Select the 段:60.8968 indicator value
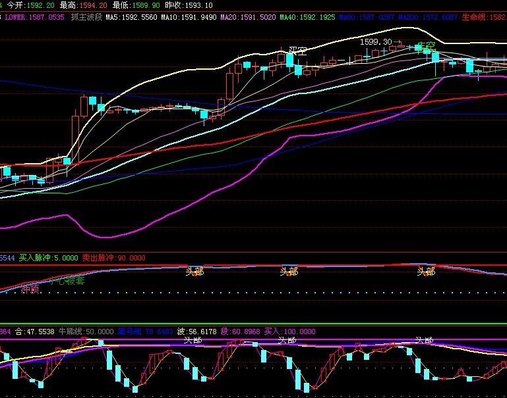 point(240,332)
